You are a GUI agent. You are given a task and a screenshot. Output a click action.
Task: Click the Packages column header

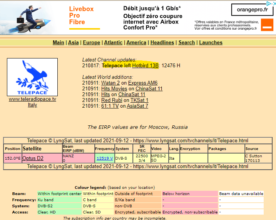226,149
